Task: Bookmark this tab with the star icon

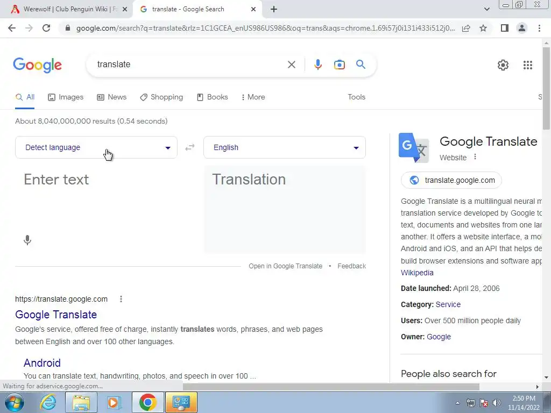Action: [x=483, y=28]
